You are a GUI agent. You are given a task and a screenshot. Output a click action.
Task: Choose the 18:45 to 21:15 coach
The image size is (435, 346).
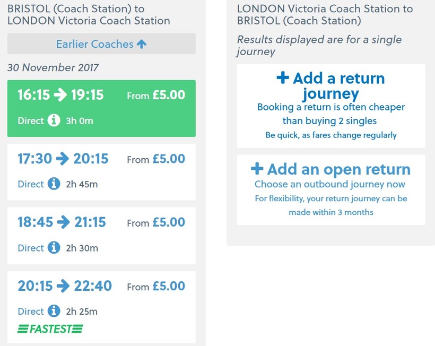point(101,235)
